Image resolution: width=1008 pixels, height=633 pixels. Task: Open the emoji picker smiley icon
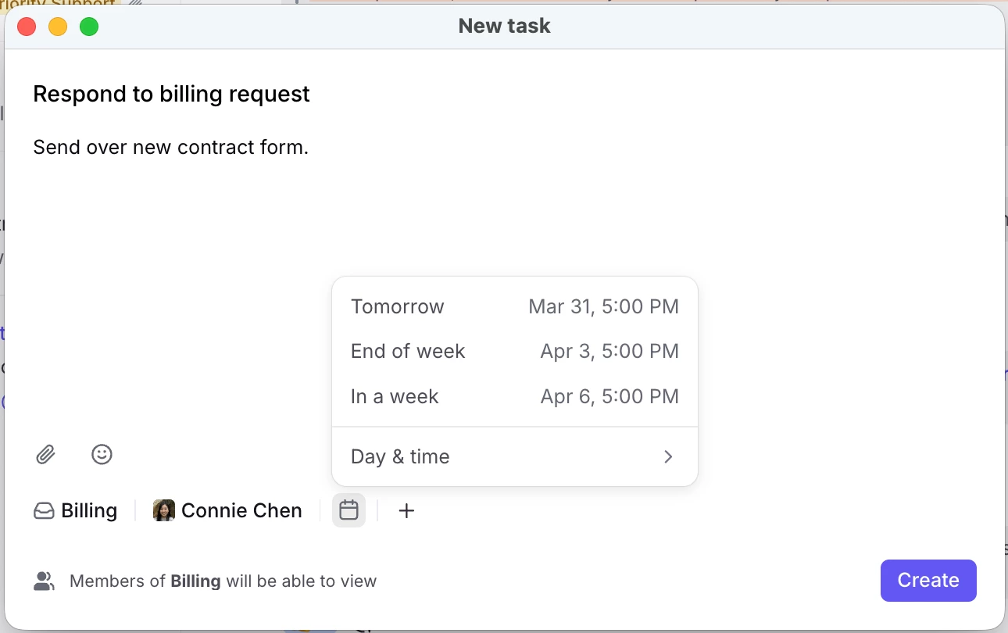click(x=102, y=454)
